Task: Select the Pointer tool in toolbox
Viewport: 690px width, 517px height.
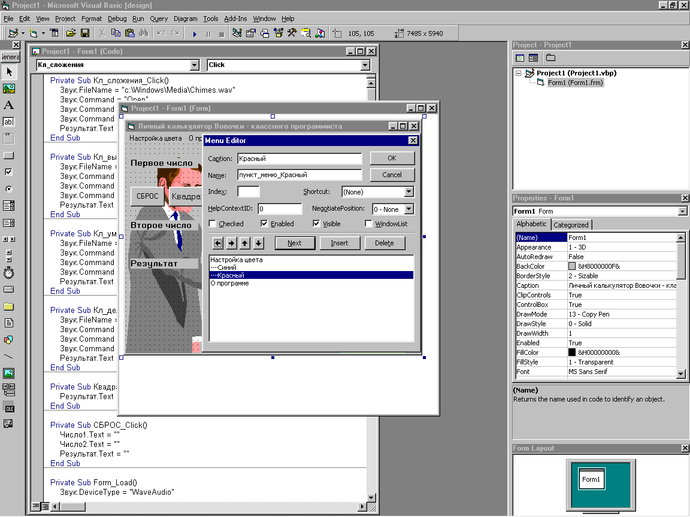Action: [x=8, y=72]
